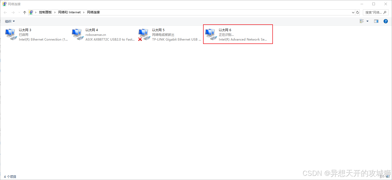392x180 pixels.
Task: Go up one level with the up arrow
Action: 24,12
